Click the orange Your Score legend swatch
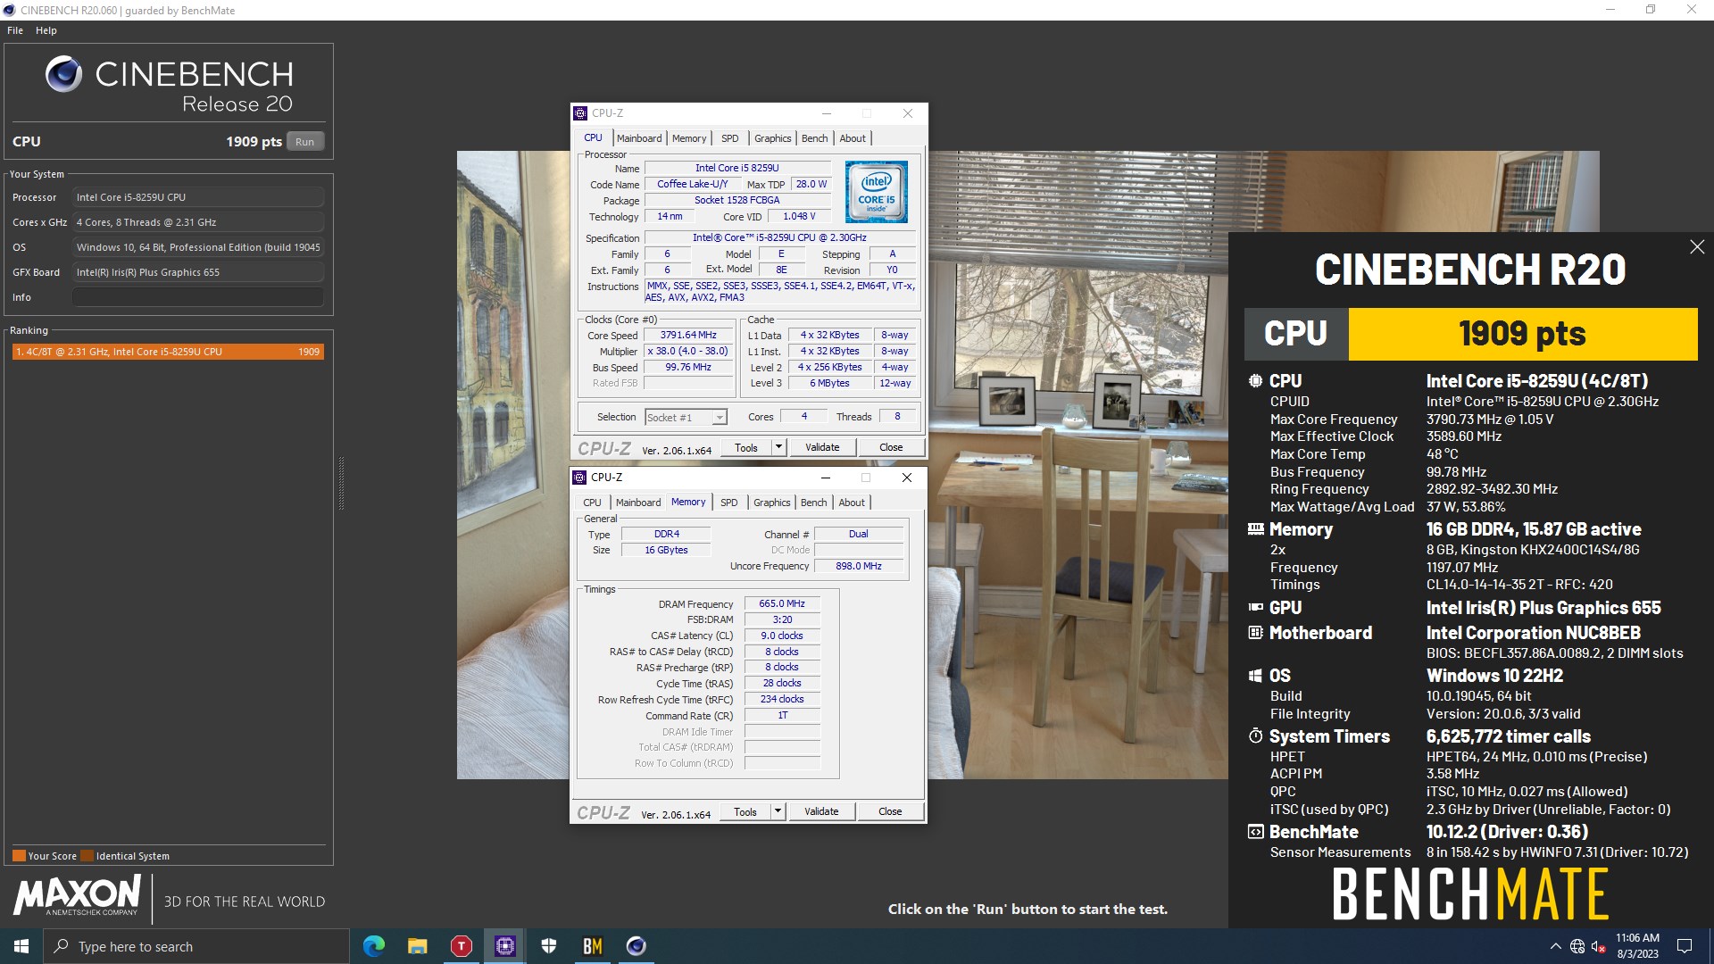The width and height of the screenshot is (1714, 964). 19,856
